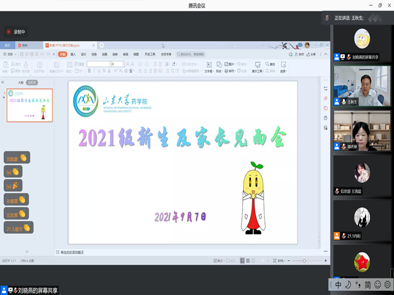Toggle IME Chinese/English mode (中)
The height and width of the screenshot is (295, 394).
[338, 284]
